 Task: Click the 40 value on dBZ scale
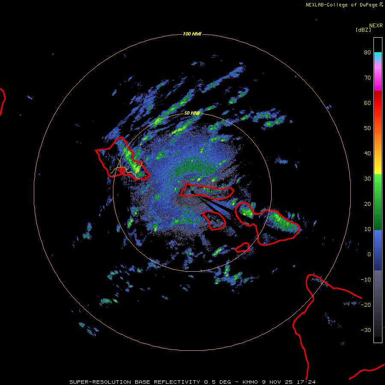[367, 154]
